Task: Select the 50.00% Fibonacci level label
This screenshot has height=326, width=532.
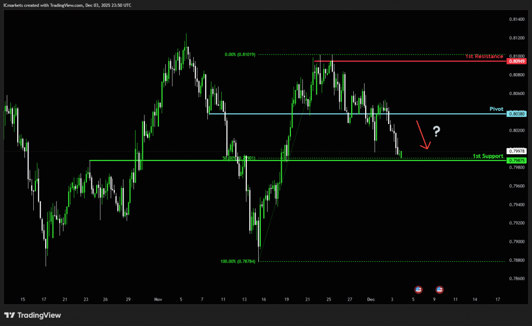Action: click(x=238, y=158)
